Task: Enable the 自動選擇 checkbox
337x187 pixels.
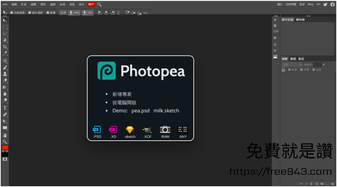Action: click(x=12, y=13)
